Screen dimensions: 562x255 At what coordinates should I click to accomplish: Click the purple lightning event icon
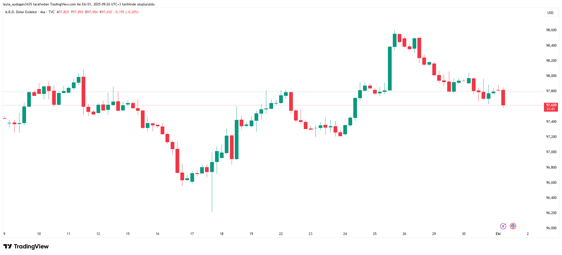503,226
